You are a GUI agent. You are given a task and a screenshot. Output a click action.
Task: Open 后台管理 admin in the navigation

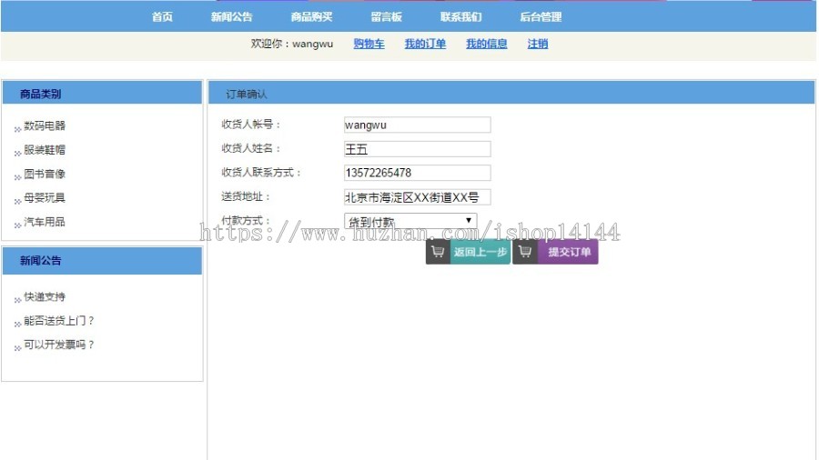click(541, 16)
